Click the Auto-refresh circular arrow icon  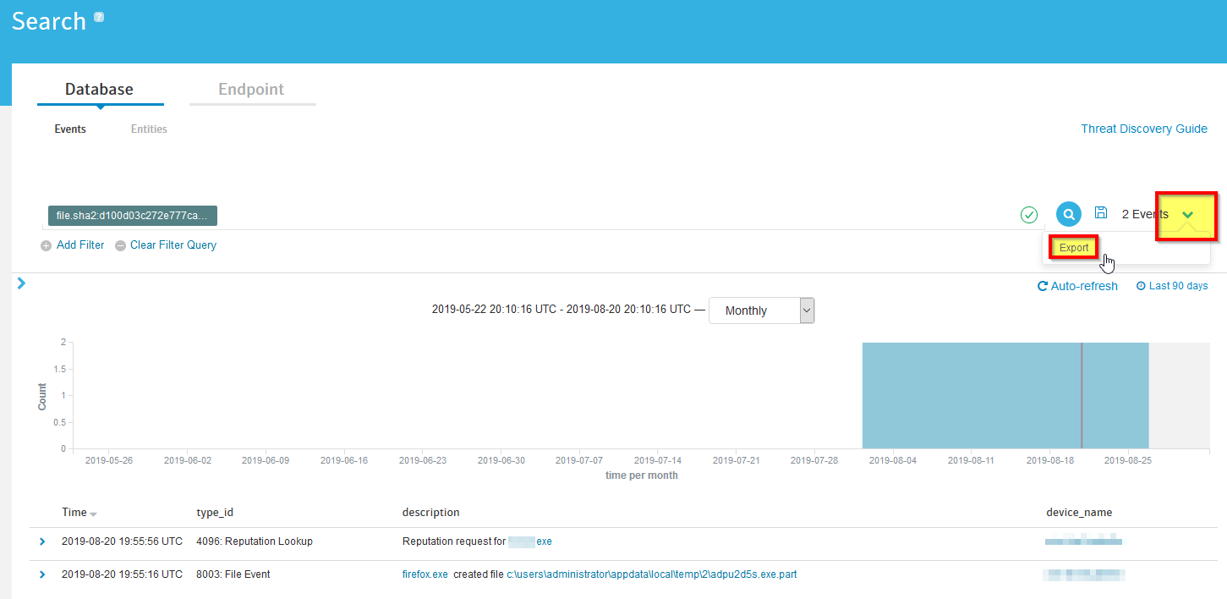click(x=1043, y=287)
